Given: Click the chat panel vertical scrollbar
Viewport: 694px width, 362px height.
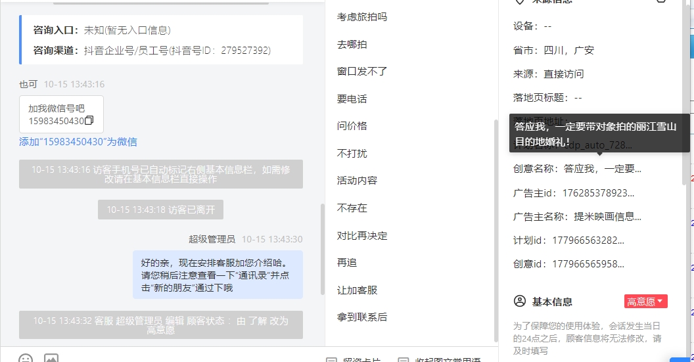Looking at the screenshot, I should (x=323, y=249).
